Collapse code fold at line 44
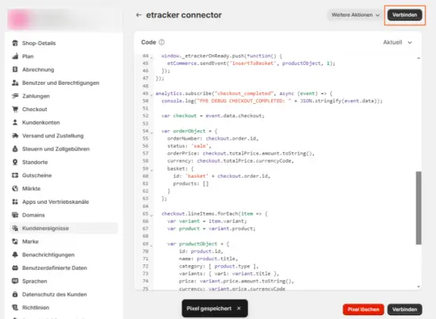 point(151,57)
